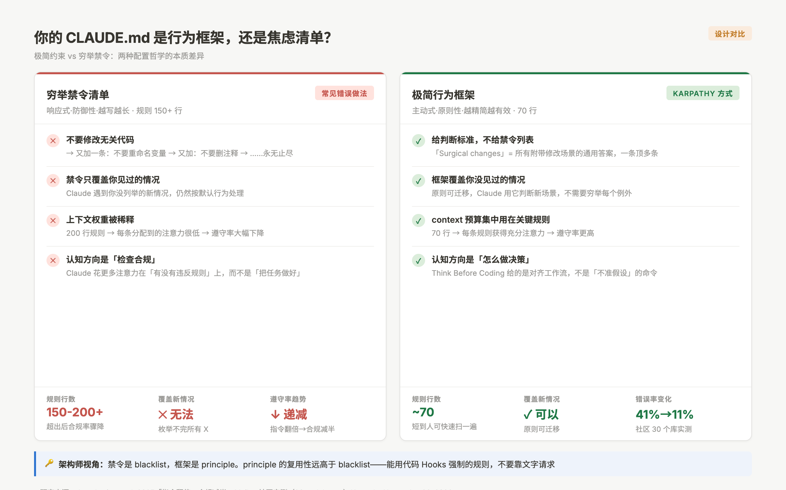Viewport: 786px width, 490px height.
Task: Click the label 错误率变化
Action: tap(654, 399)
